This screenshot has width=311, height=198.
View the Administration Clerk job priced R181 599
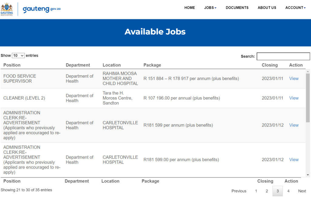coord(294,125)
